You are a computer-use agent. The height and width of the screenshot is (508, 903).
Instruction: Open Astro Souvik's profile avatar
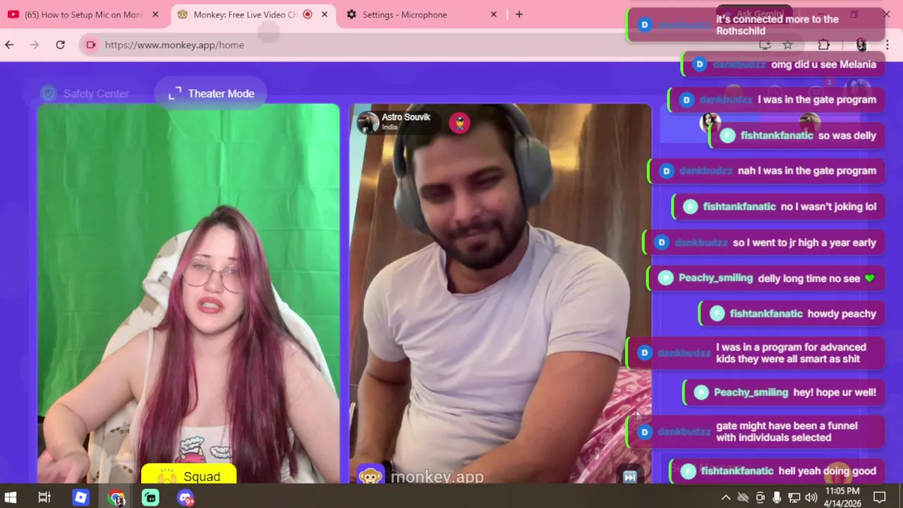click(368, 122)
